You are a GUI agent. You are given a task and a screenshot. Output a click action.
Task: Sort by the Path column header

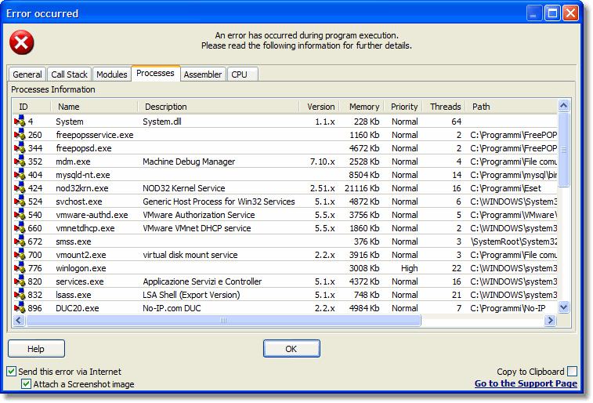(512, 107)
